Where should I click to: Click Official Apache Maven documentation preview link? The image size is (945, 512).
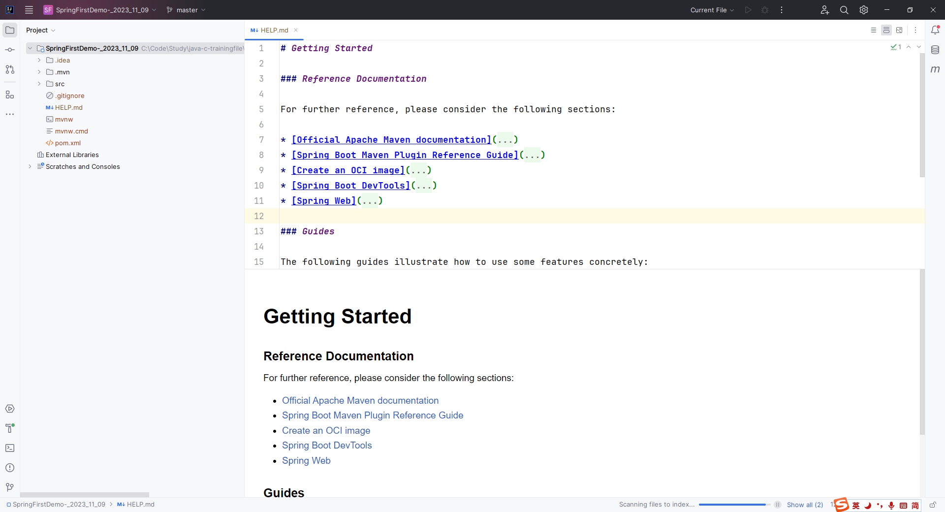[x=360, y=401]
